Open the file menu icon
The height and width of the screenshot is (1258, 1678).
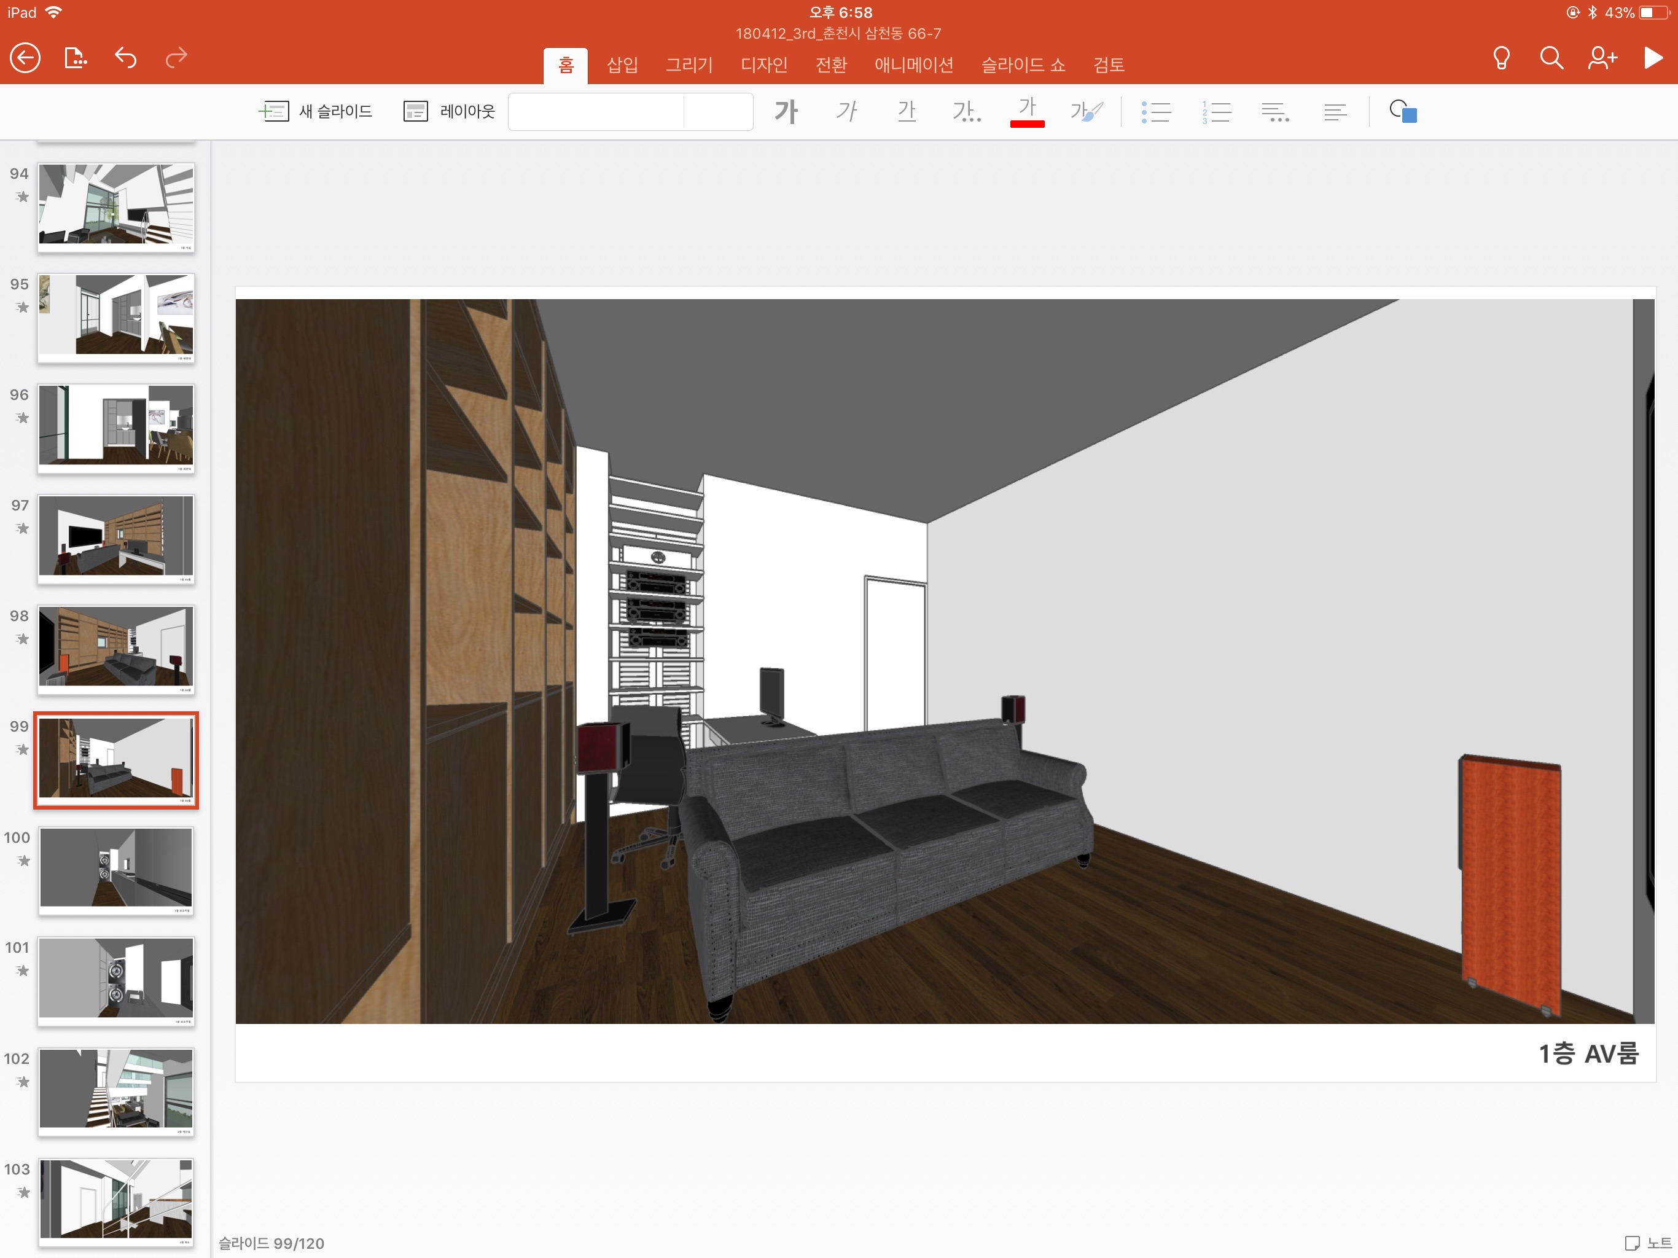[x=75, y=58]
